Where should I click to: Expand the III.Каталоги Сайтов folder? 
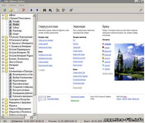[3, 40]
